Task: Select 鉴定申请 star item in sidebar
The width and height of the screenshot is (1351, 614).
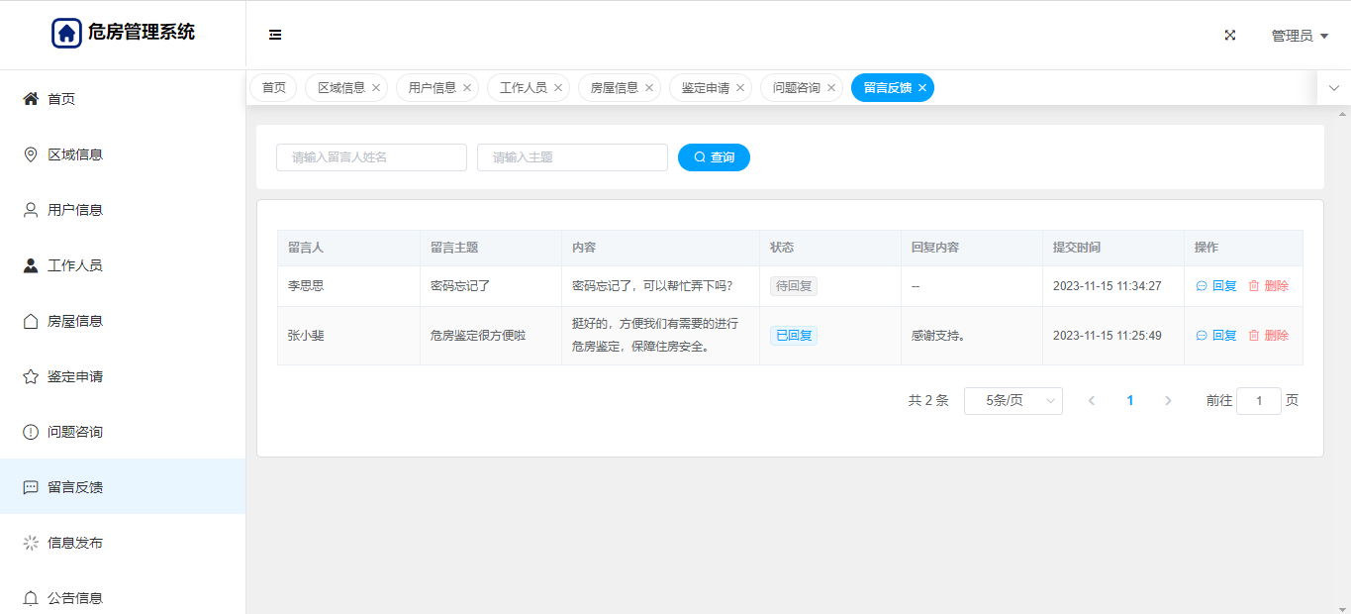Action: pyautogui.click(x=75, y=376)
